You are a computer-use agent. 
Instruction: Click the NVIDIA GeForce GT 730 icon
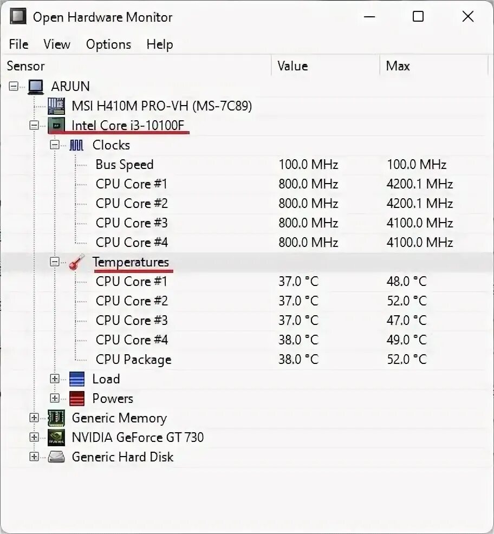(x=56, y=437)
